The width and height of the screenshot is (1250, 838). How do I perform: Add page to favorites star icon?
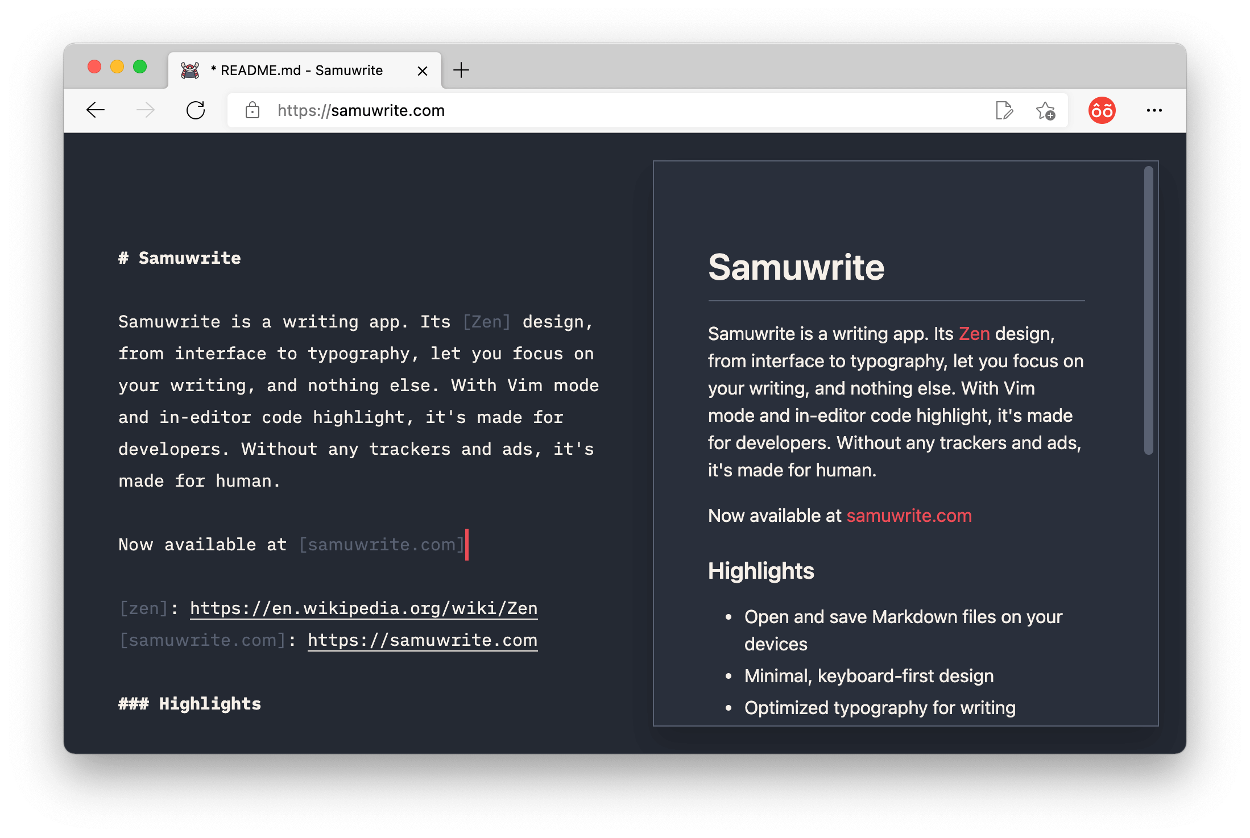pos(1045,110)
